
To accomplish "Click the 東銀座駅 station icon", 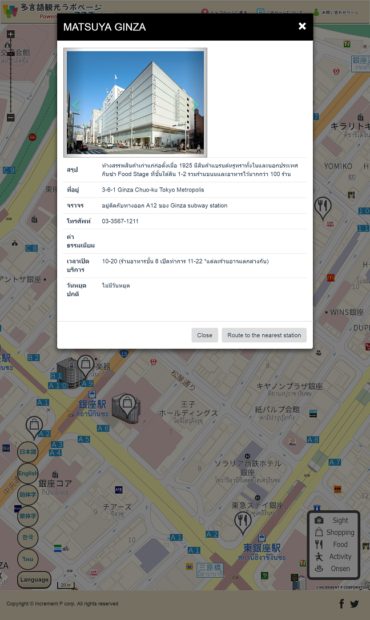I will coord(262,538).
